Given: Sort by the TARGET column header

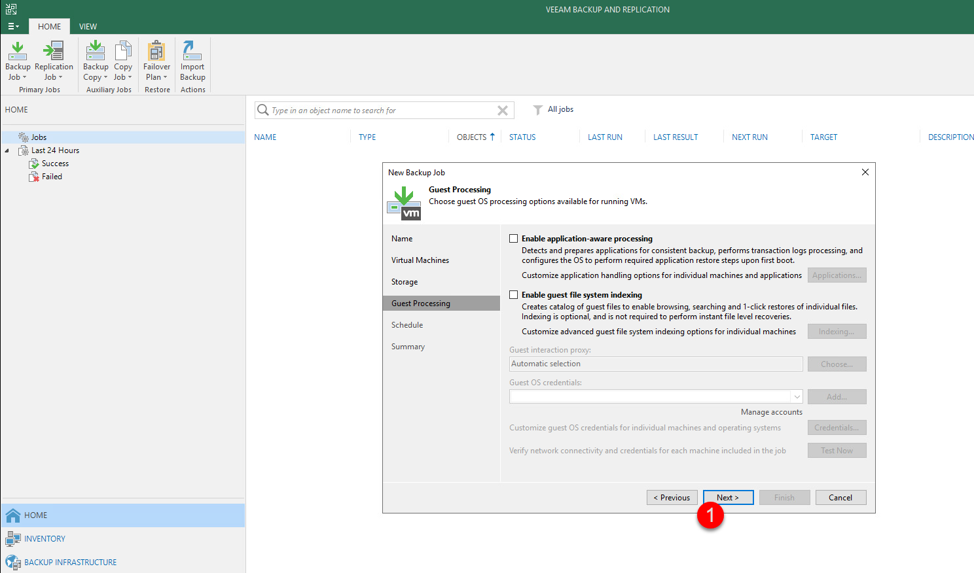Looking at the screenshot, I should [823, 137].
